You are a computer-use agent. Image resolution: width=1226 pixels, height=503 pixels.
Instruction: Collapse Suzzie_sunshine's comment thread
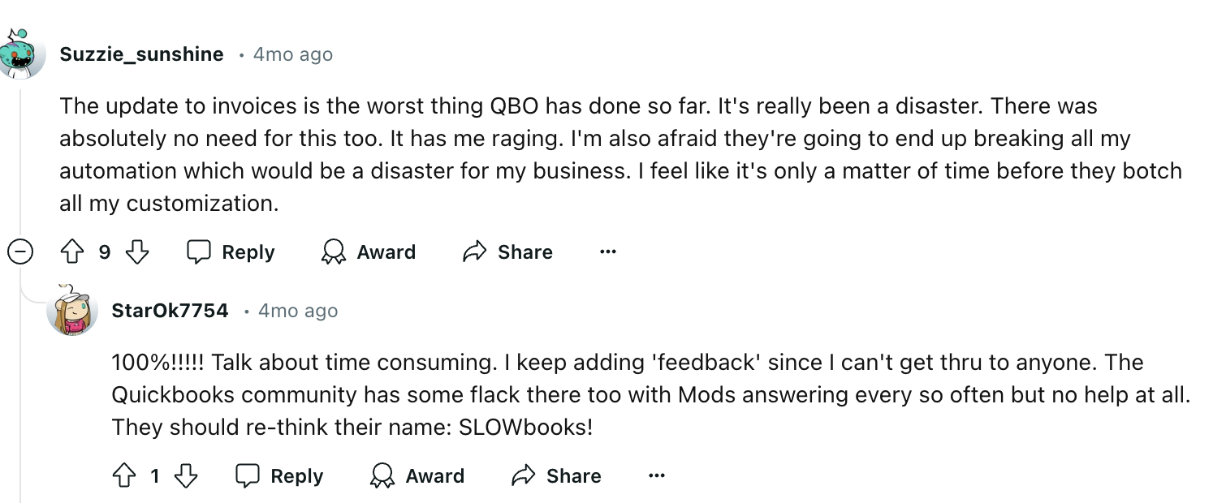tap(20, 252)
